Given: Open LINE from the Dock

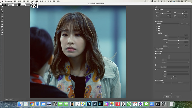Looking at the screenshot, I should (x=146, y=104).
